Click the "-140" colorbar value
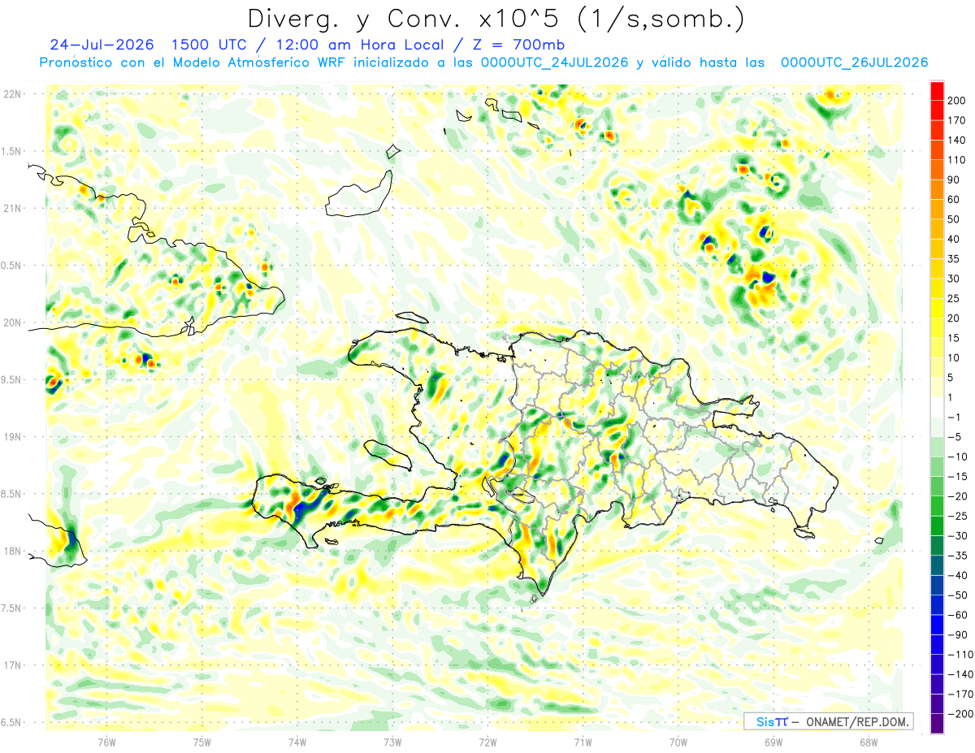The width and height of the screenshot is (975, 753). point(961,675)
